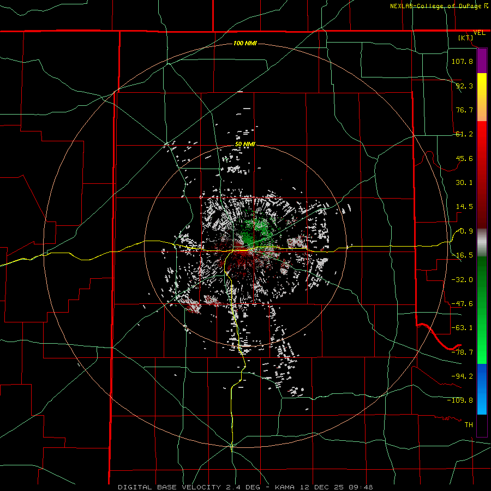Pick the gray segment of color bar
The height and width of the screenshot is (491, 491).
tap(482, 243)
